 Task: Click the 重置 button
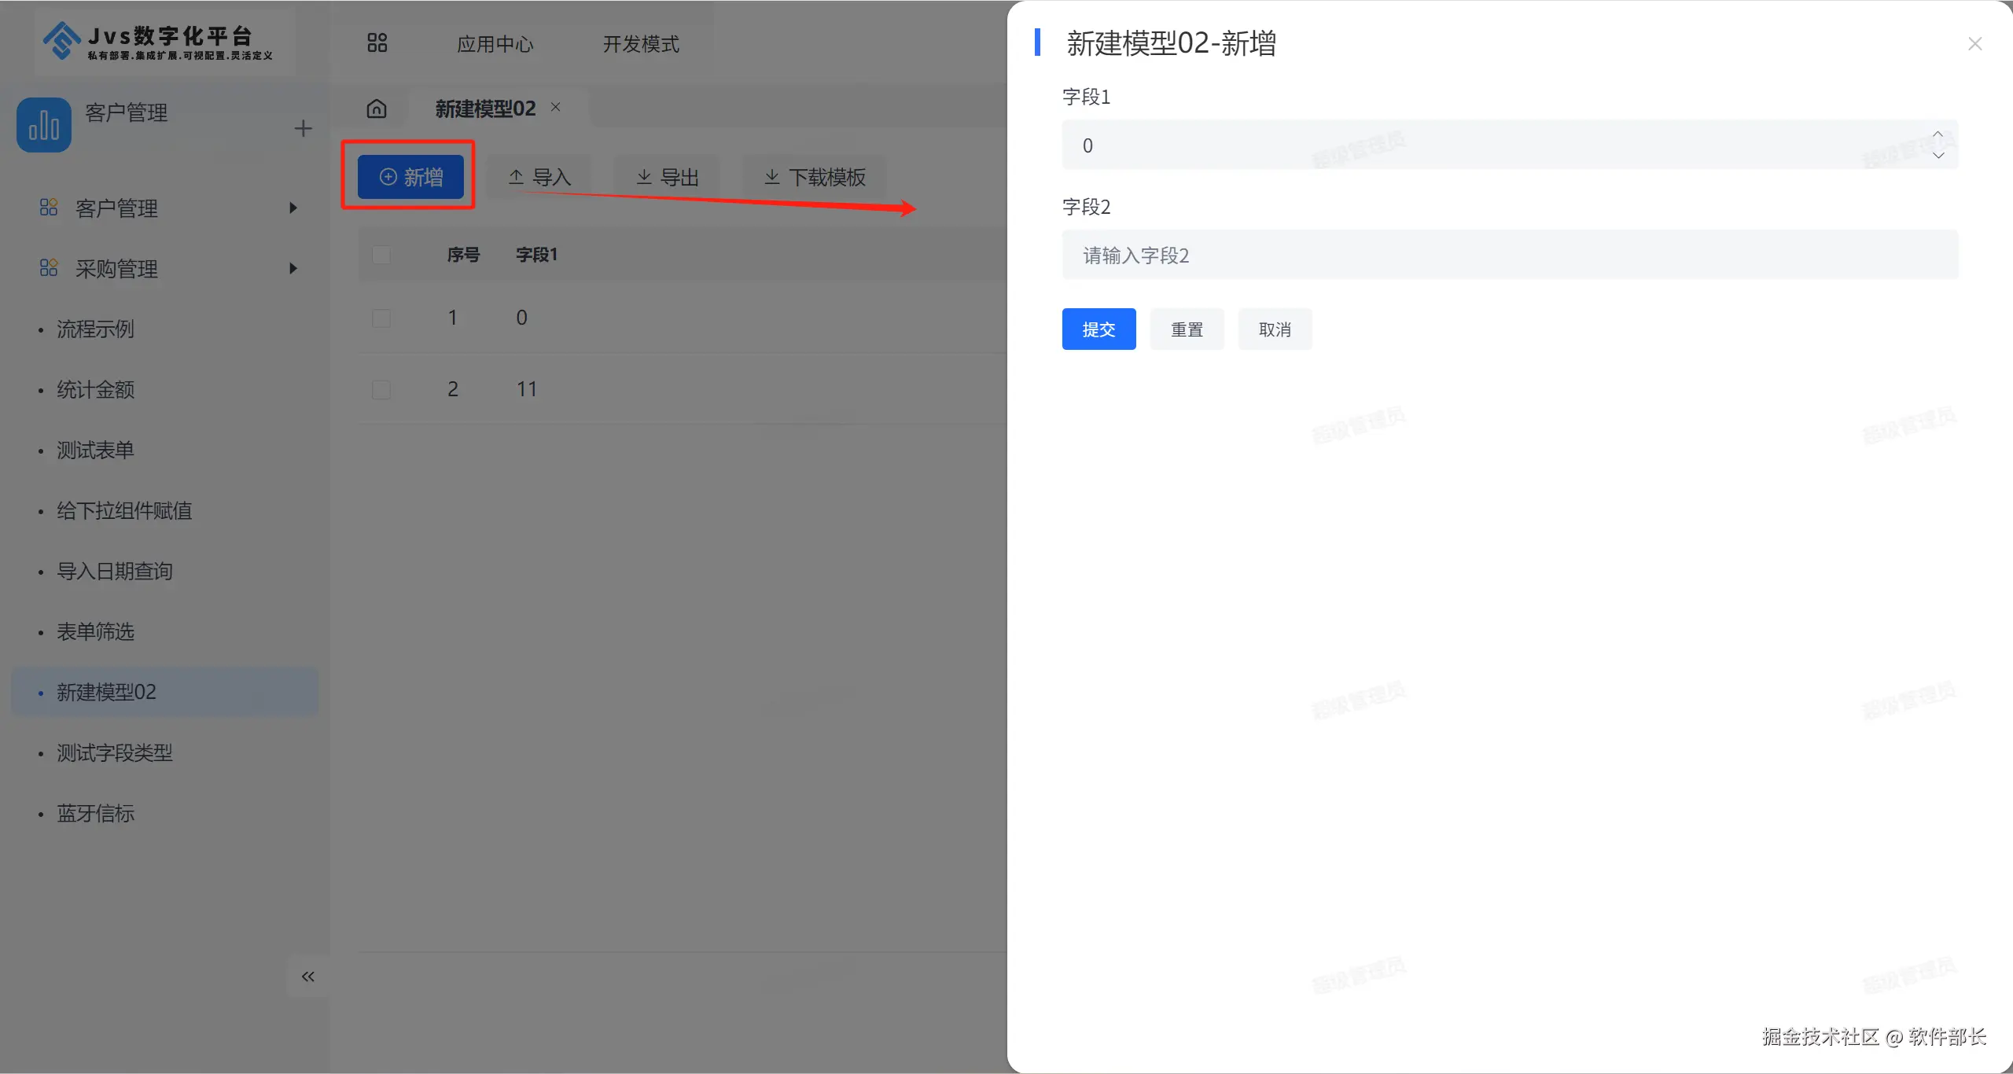1187,329
